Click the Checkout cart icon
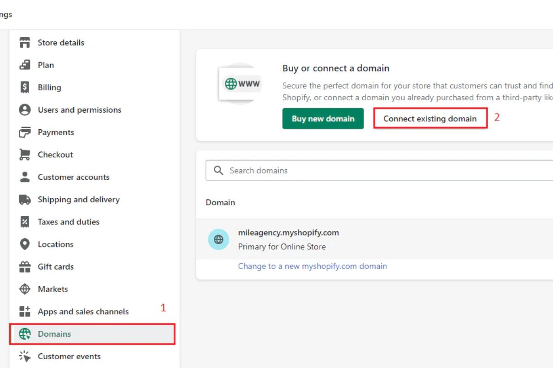The height and width of the screenshot is (368, 553). pyautogui.click(x=25, y=155)
